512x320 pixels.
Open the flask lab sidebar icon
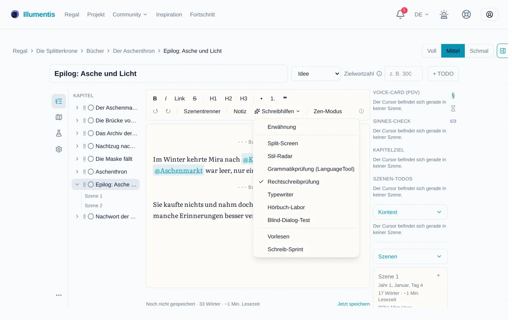[x=59, y=133]
